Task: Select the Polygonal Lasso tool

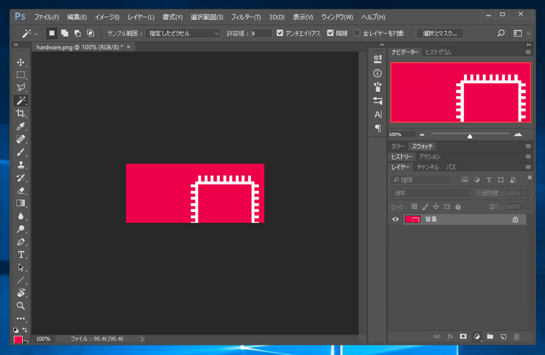Action: [20, 88]
